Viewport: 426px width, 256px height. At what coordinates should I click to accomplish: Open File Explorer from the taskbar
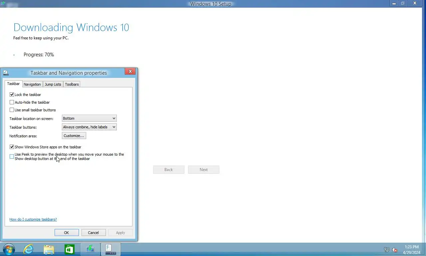point(49,249)
